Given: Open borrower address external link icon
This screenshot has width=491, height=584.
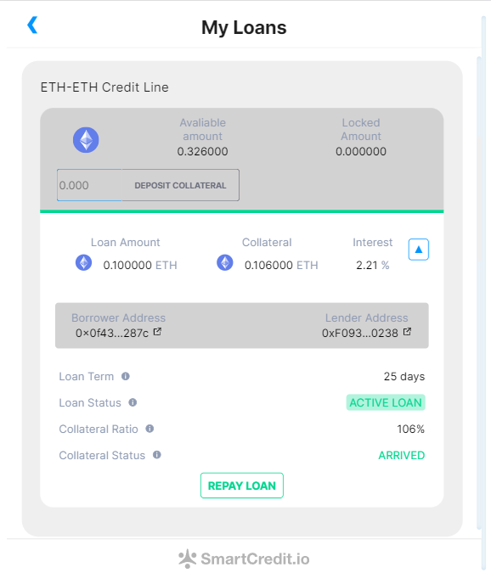Looking at the screenshot, I should [x=157, y=332].
